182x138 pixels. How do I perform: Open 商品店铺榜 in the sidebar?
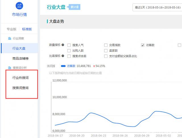(20, 58)
